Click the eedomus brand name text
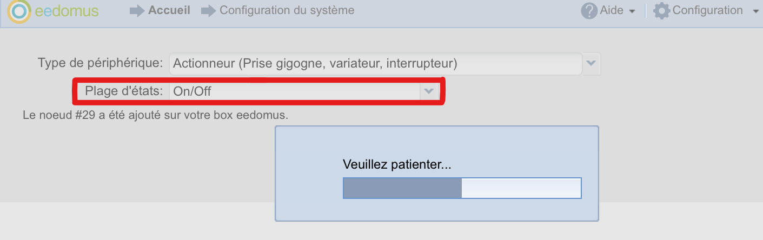763x240 pixels. tap(66, 11)
